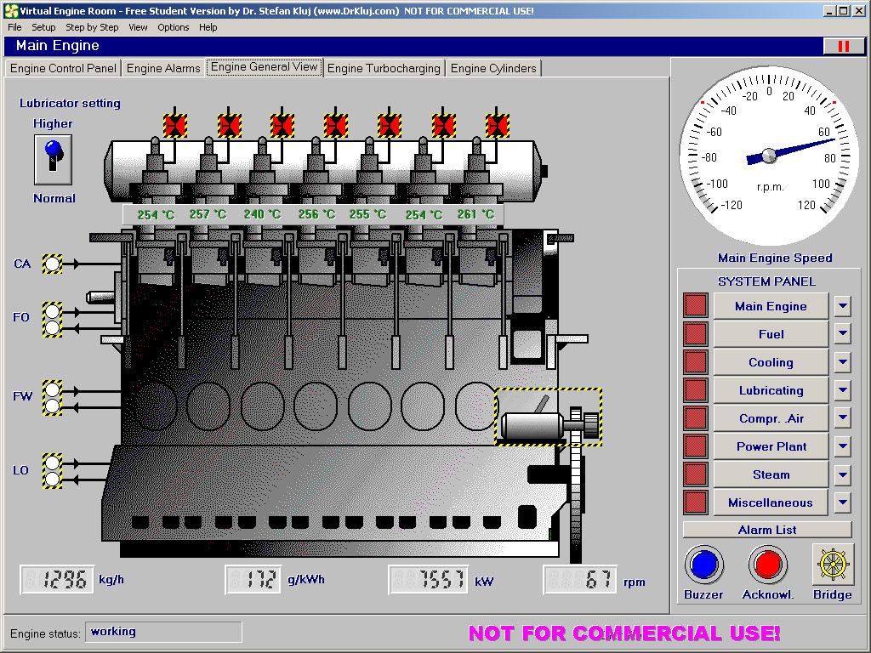Click the gray Cooling status indicator

point(696,362)
